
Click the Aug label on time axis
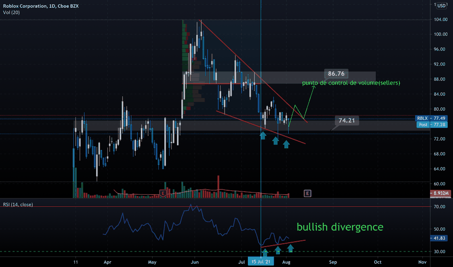click(x=286, y=262)
